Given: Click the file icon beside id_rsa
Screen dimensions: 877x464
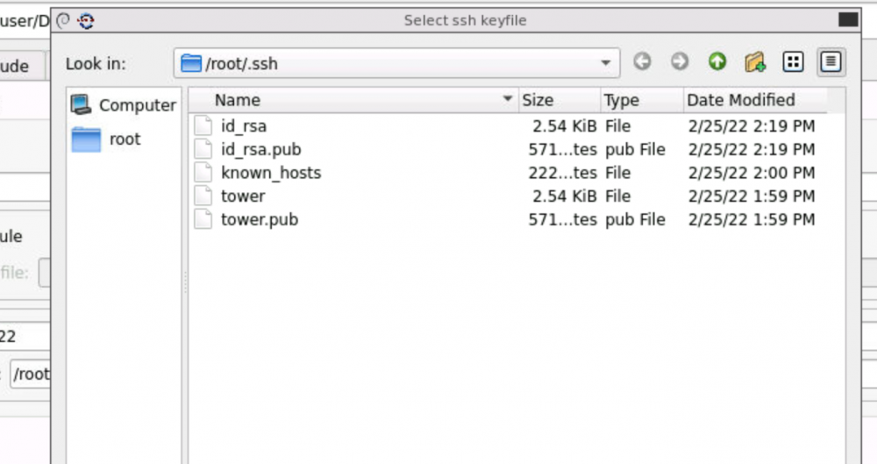Looking at the screenshot, I should (x=203, y=126).
